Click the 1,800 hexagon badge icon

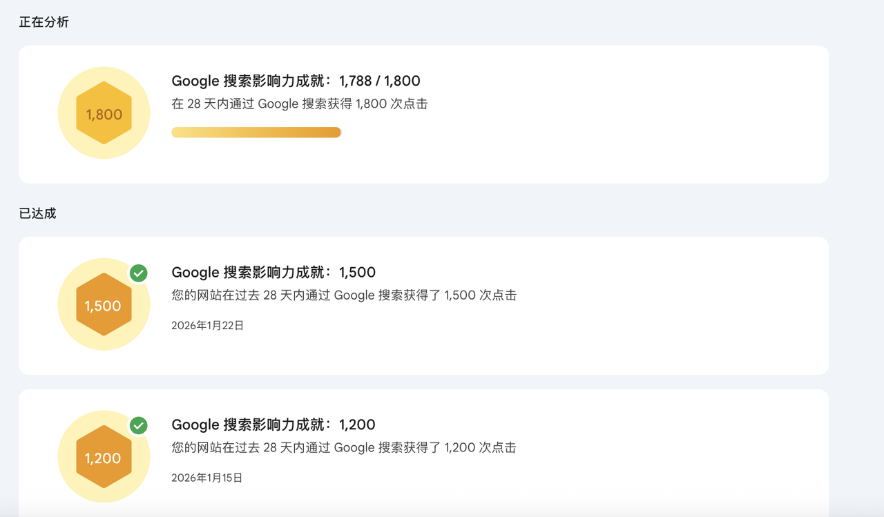click(104, 113)
